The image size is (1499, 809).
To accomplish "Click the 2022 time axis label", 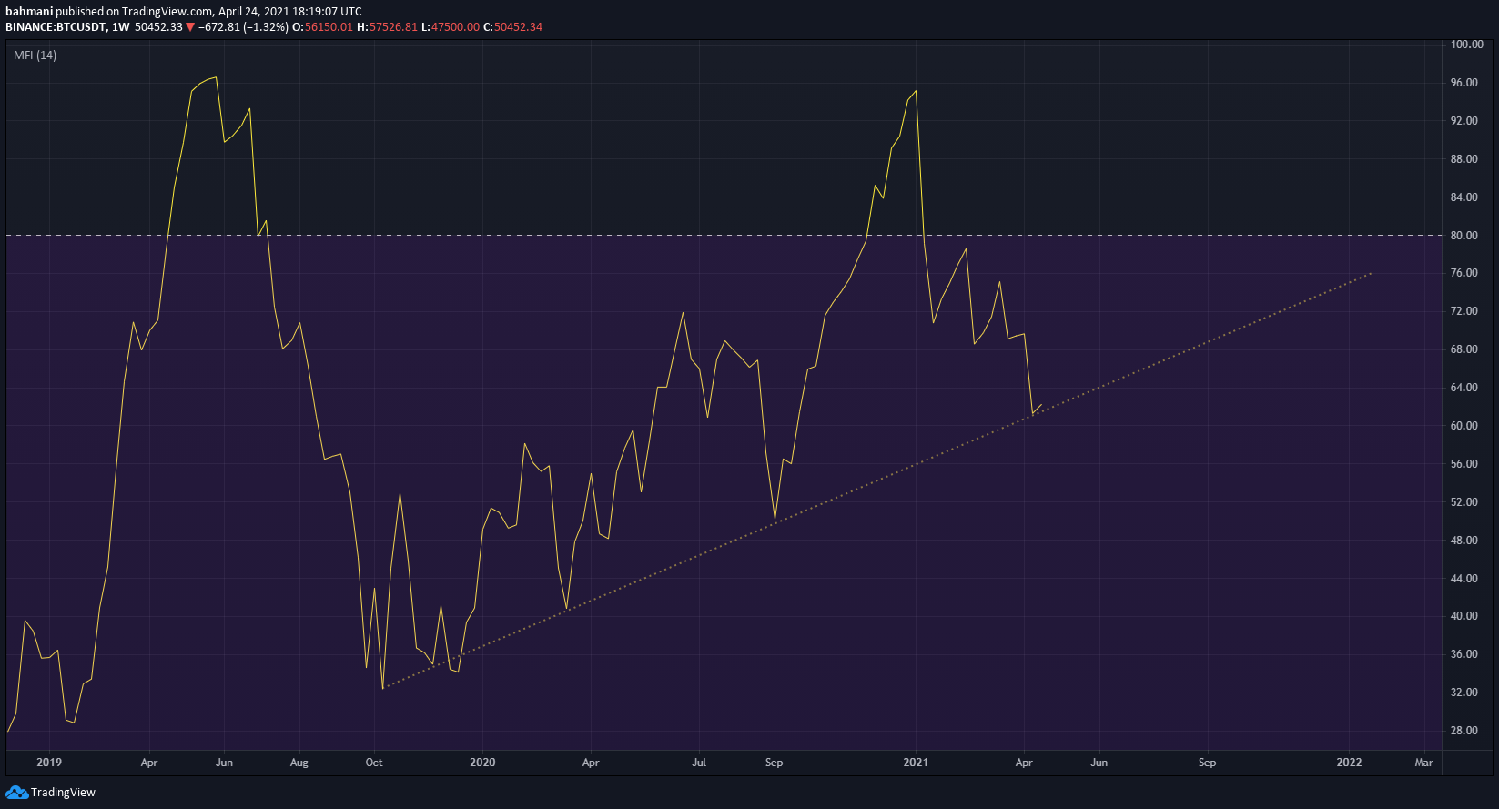I will tap(1349, 763).
